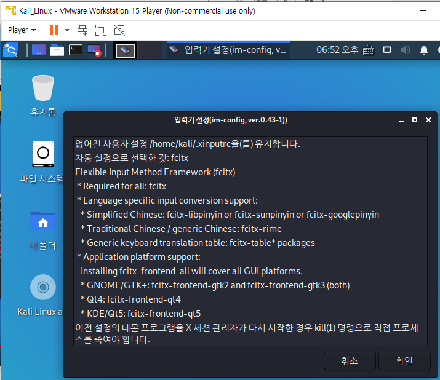Click the dialog title 입력기 설정(im-config, ver.0.43-1)
This screenshot has height=380, width=440.
(231, 120)
